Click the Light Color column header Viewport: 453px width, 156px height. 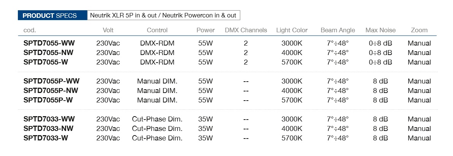[x=292, y=30]
